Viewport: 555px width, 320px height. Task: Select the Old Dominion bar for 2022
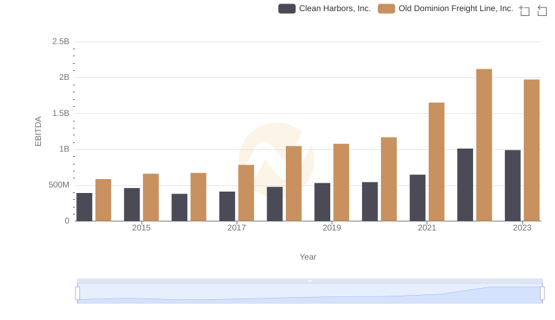tap(484, 145)
